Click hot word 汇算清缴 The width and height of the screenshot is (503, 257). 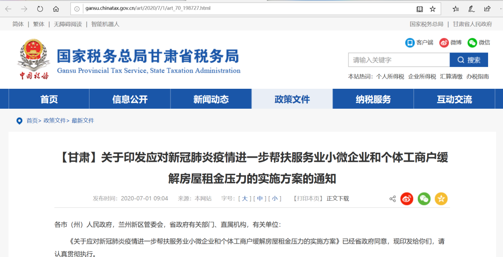451,77
